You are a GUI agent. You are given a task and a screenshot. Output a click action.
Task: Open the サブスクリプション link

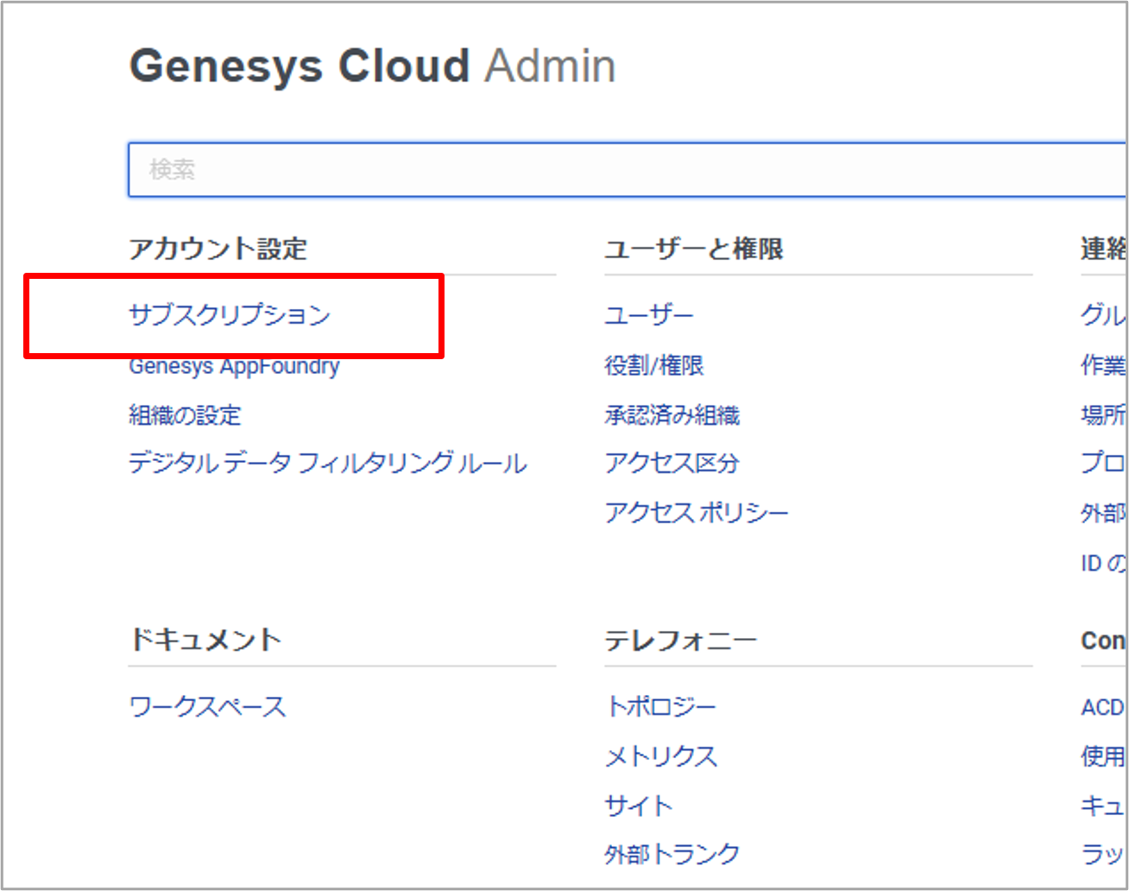[x=230, y=314]
